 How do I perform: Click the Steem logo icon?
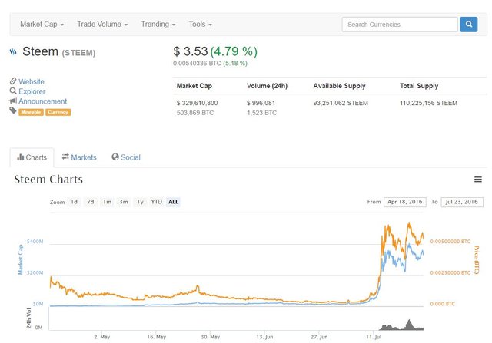(13, 53)
